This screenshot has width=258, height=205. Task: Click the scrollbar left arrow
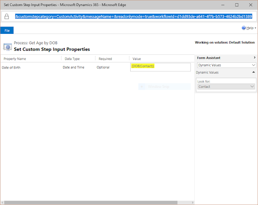tap(2, 203)
